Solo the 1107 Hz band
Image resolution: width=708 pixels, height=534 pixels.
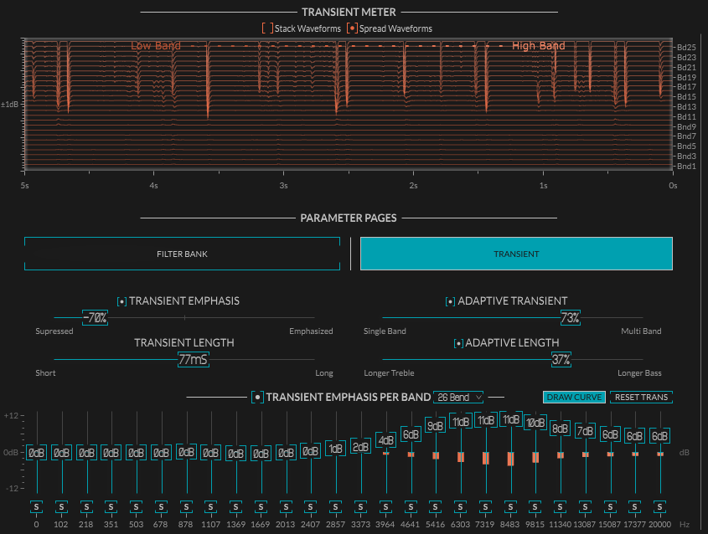pyautogui.click(x=211, y=507)
